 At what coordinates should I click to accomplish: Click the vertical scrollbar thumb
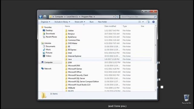click(x=156, y=45)
